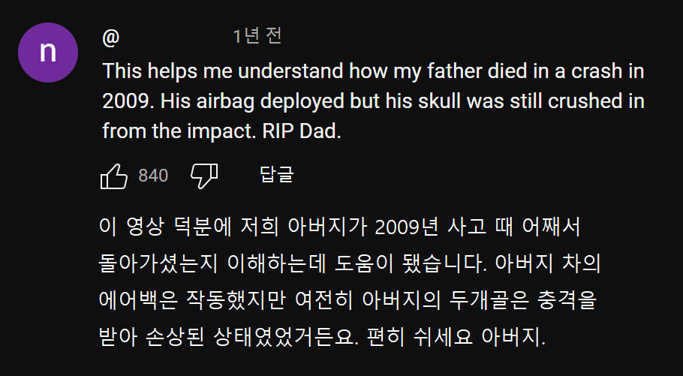Dislike the comment with thumbs-down icon
Screen dimensions: 683x376
203,176
